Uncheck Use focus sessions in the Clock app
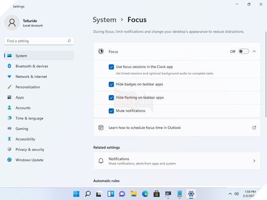This screenshot has height=200, width=267. (111, 67)
